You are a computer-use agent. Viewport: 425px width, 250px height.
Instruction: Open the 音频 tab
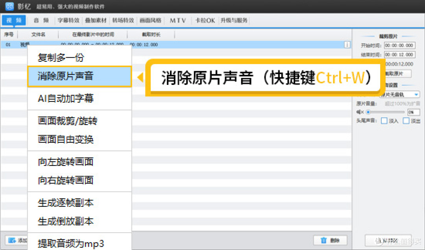click(x=41, y=20)
